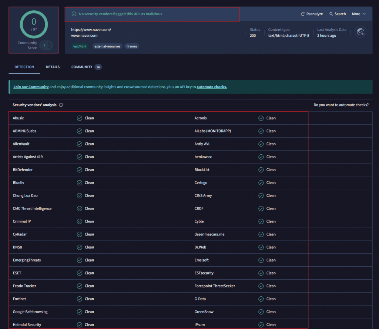Click the '2 hours ago' analysis date

326,36
